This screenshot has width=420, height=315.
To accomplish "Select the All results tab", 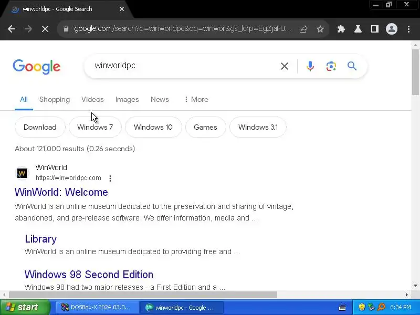I will pyautogui.click(x=24, y=99).
